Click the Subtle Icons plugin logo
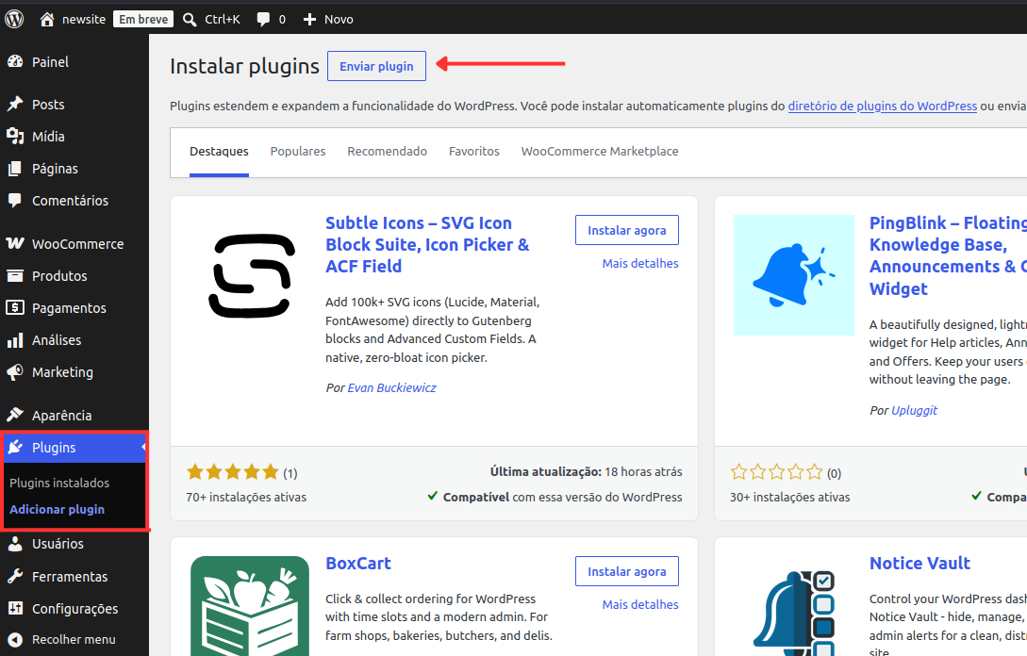This screenshot has height=656, width=1027. pos(252,275)
